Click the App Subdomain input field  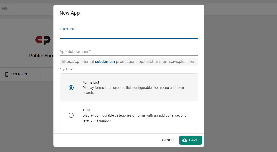click(x=129, y=51)
